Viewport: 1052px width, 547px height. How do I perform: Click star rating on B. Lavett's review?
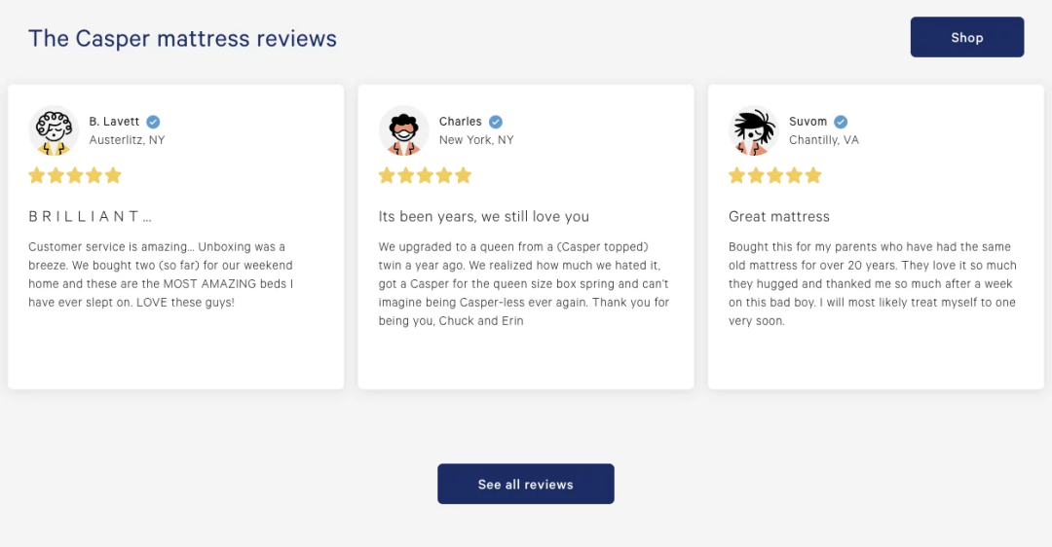[x=75, y=175]
